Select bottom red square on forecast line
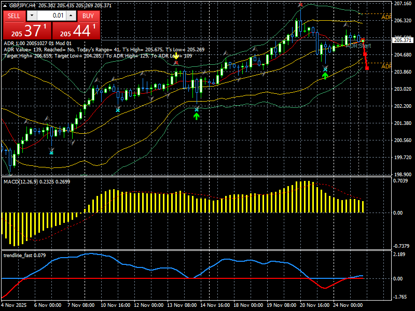Screen dimensions: 415x311 coord(367,68)
